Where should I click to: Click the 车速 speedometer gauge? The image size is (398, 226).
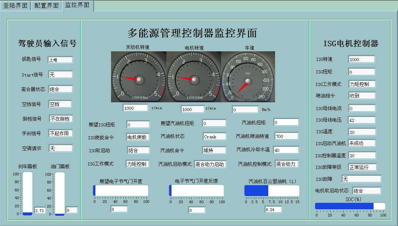[x=248, y=77]
